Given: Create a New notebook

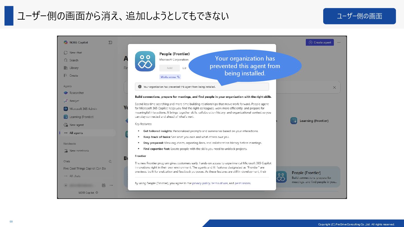Looking at the screenshot, I should pyautogui.click(x=76, y=150).
